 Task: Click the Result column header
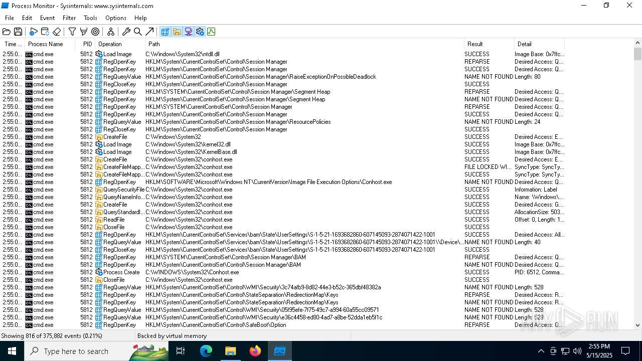pos(489,44)
